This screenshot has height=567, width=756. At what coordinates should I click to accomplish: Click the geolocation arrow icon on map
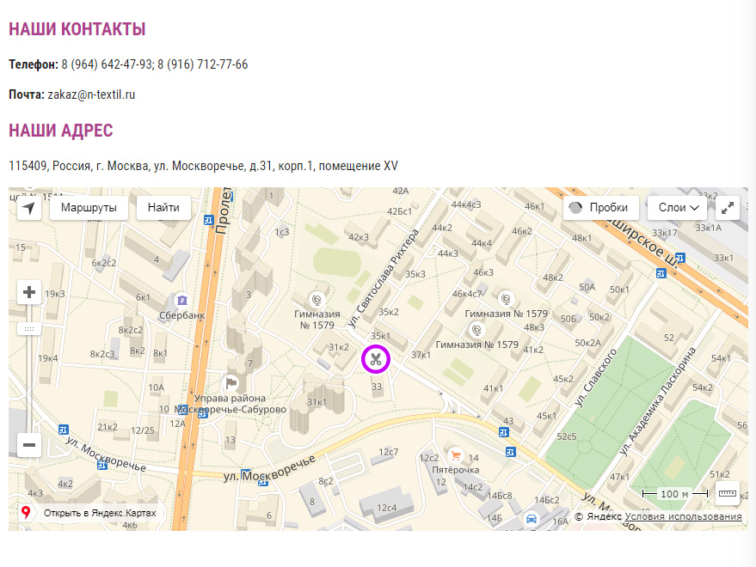coord(29,208)
